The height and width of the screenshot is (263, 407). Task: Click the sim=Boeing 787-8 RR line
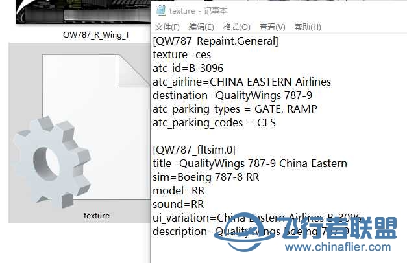(206, 177)
